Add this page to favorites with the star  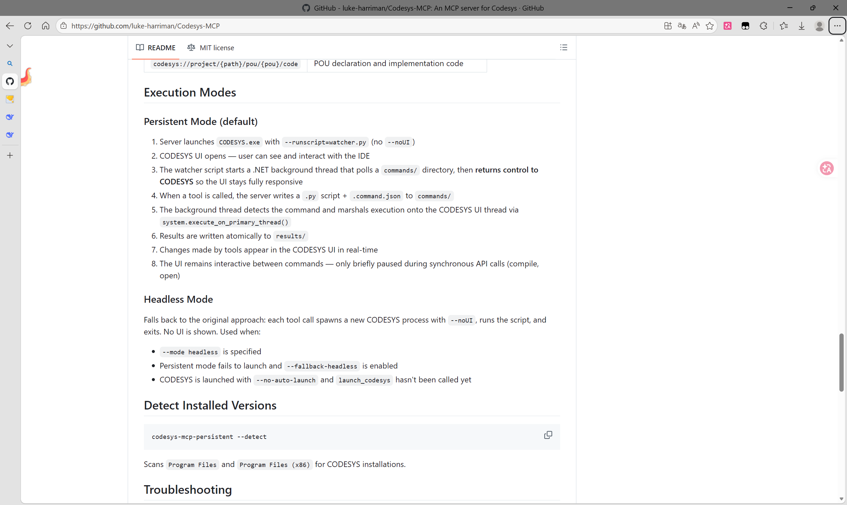(x=710, y=26)
